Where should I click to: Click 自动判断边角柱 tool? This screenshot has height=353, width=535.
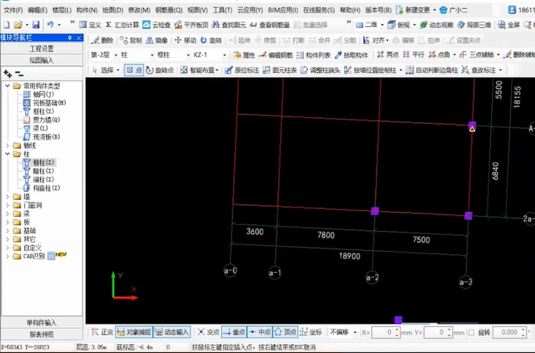(431, 71)
